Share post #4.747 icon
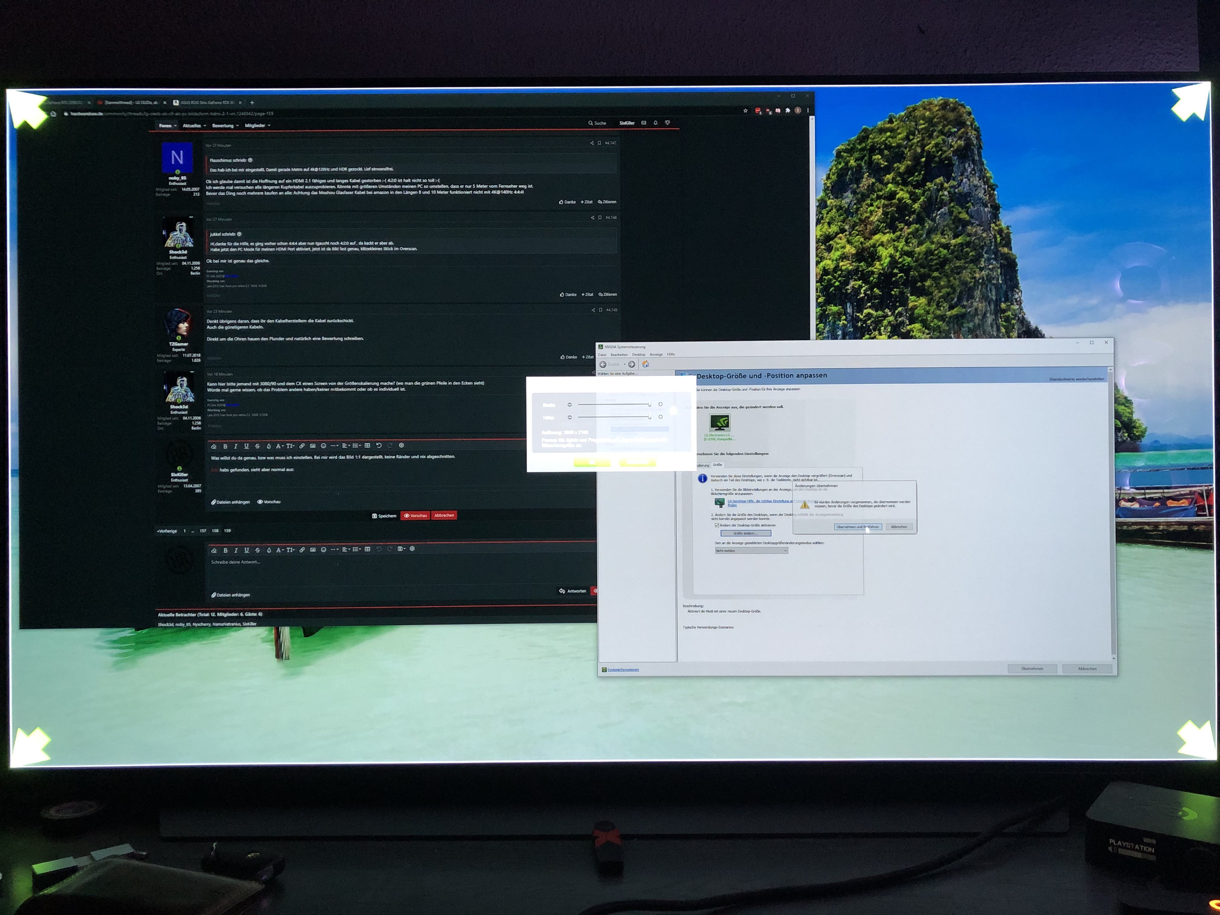This screenshot has width=1220, height=915. click(x=592, y=143)
